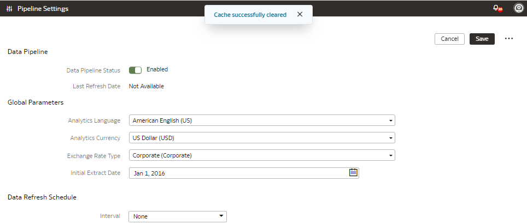Click the Not Available last refresh value
Image resolution: width=527 pixels, height=224 pixels.
(x=146, y=86)
